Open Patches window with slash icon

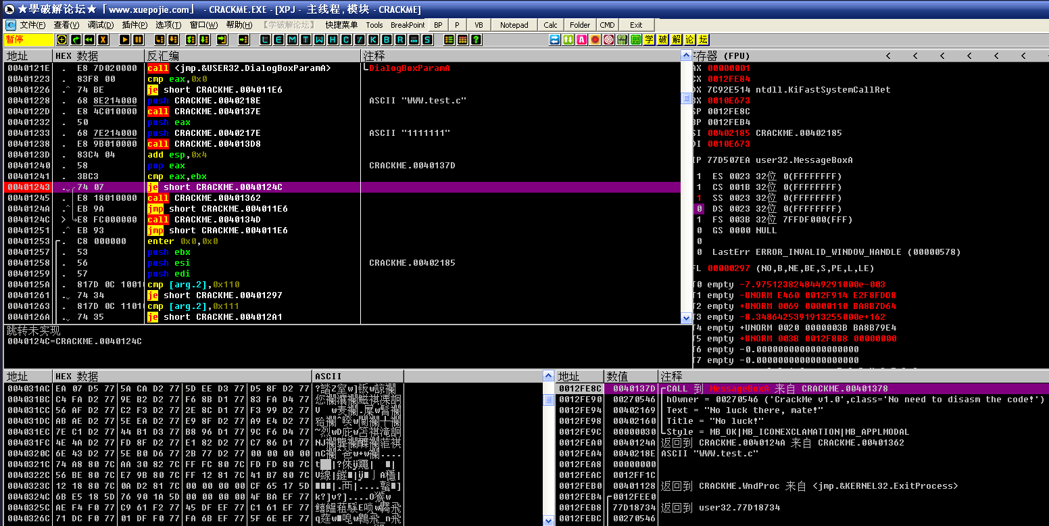pos(360,40)
